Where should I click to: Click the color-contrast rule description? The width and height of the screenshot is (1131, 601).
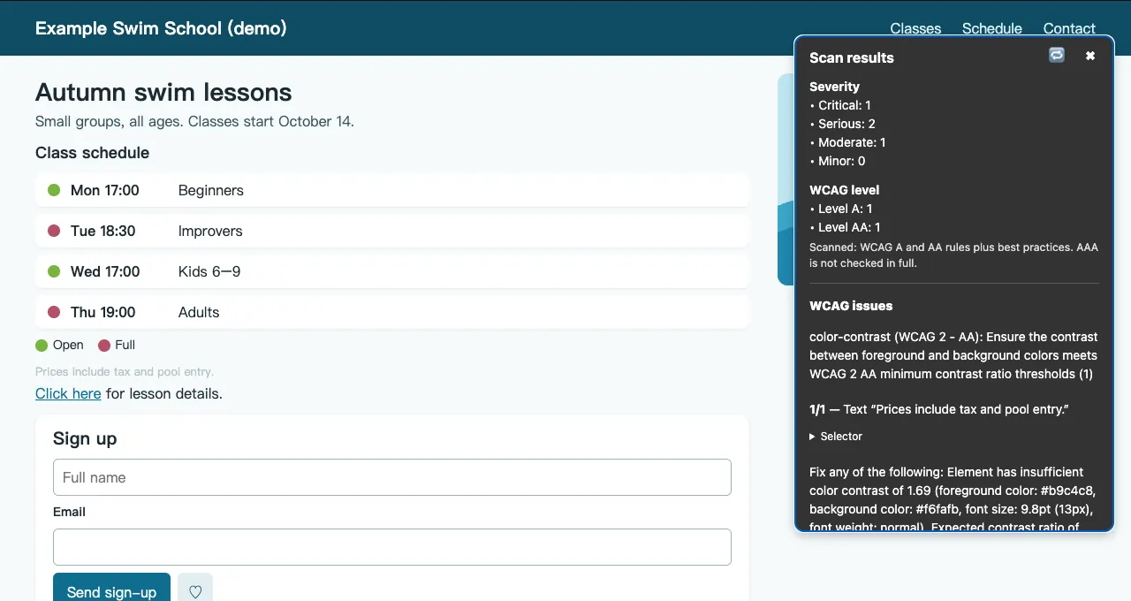pyautogui.click(x=953, y=355)
